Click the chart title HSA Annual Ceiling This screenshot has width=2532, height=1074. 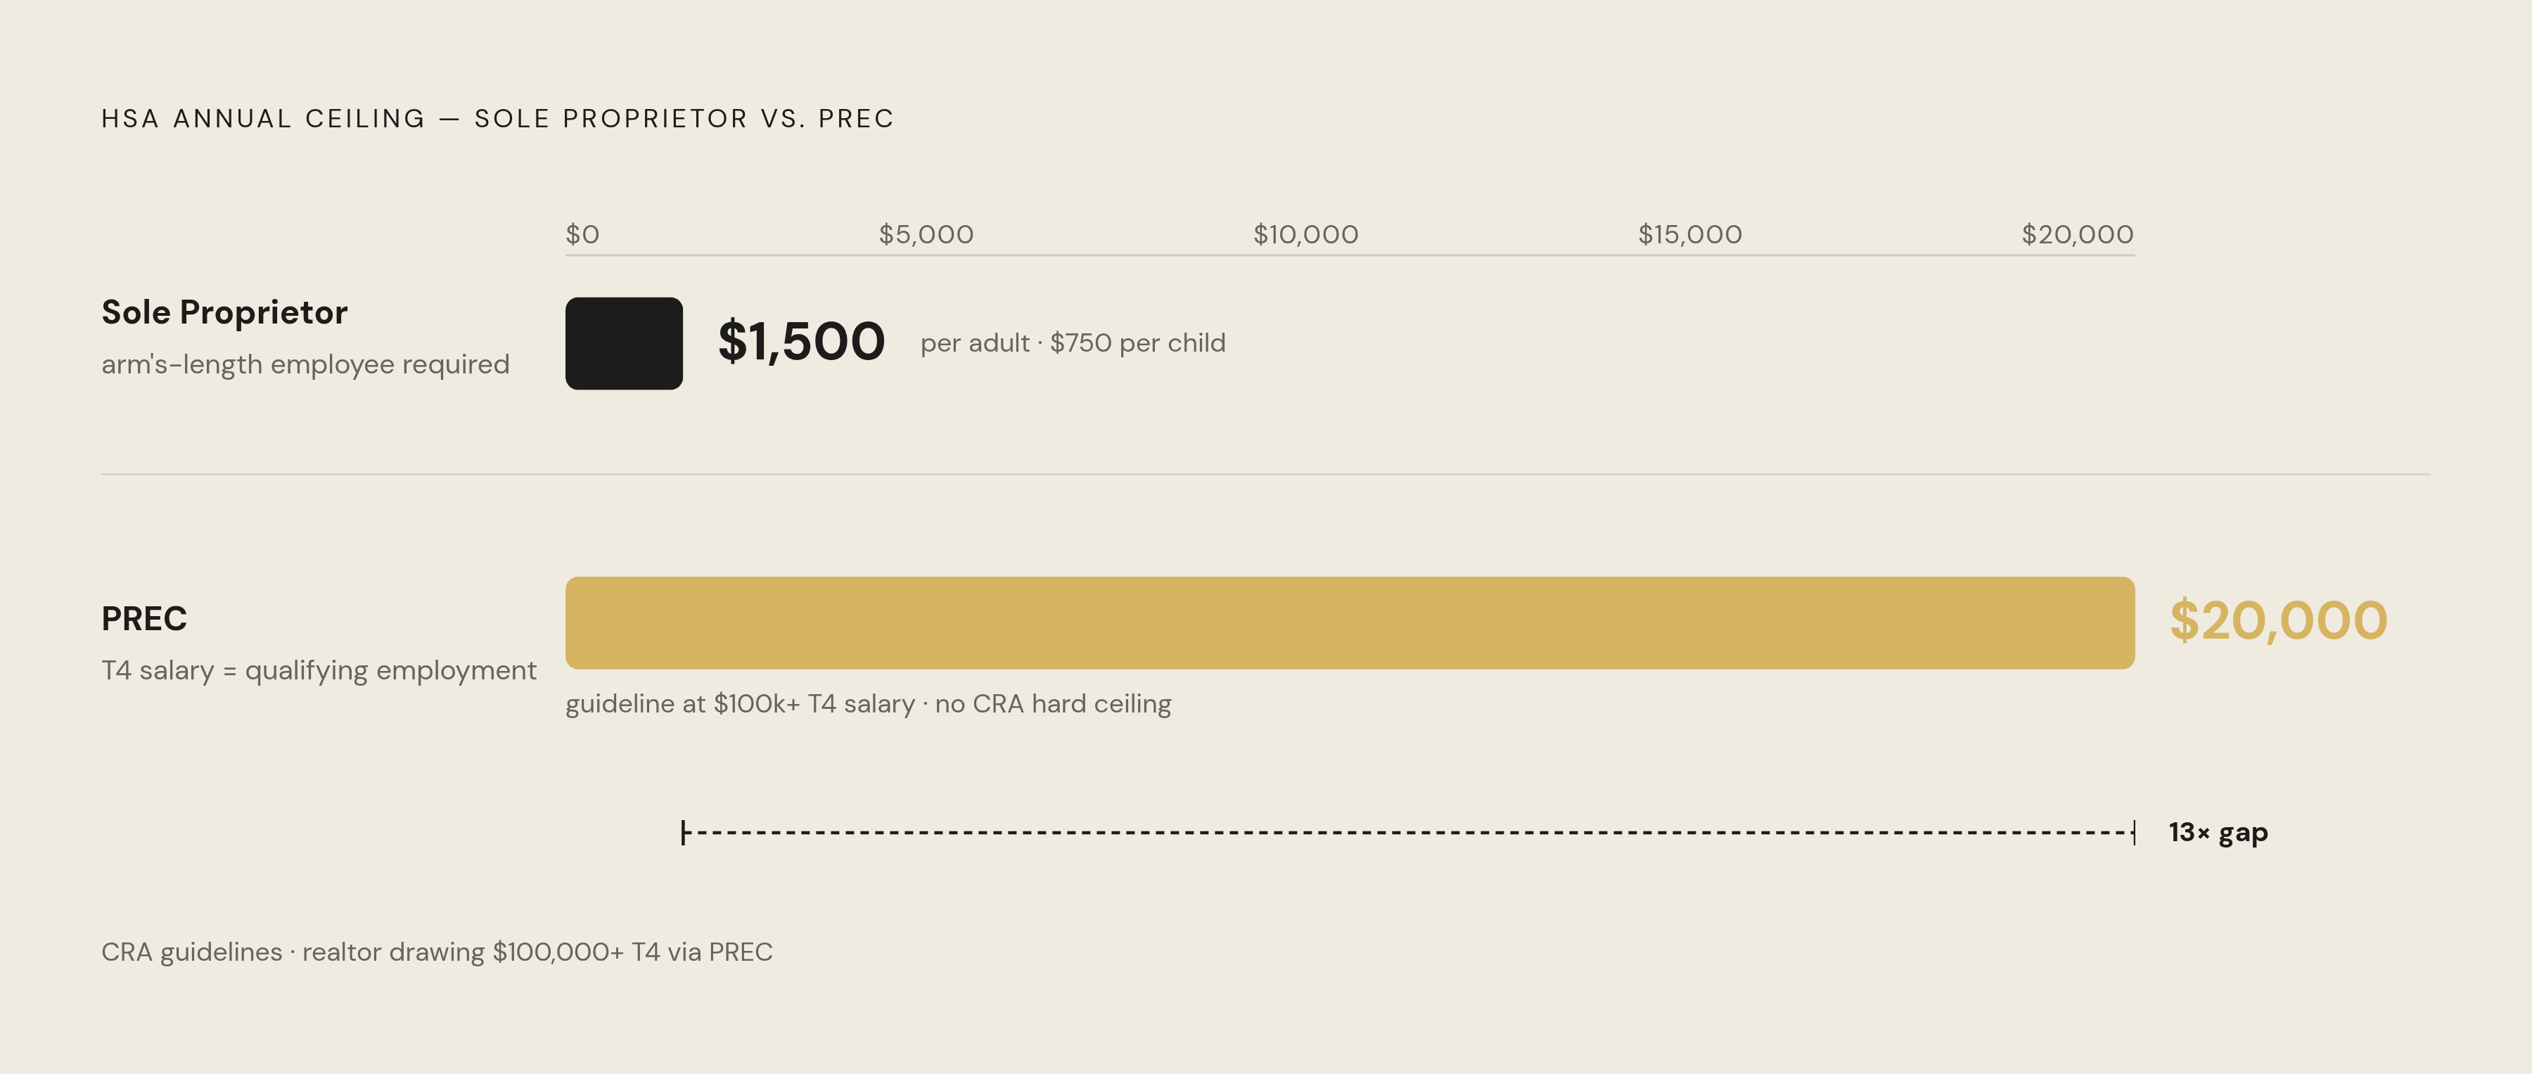[497, 119]
